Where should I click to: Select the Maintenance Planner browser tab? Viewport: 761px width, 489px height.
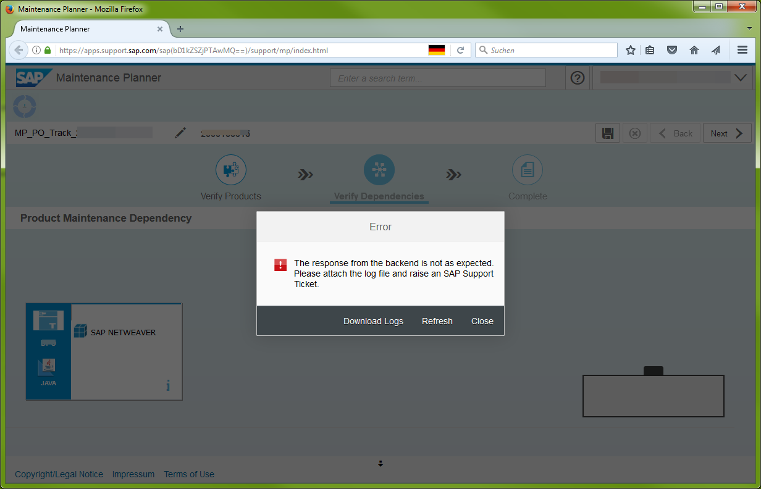point(90,29)
